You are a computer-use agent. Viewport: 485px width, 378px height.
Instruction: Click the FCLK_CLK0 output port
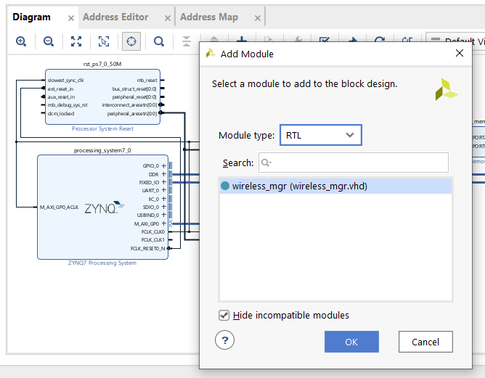point(153,232)
